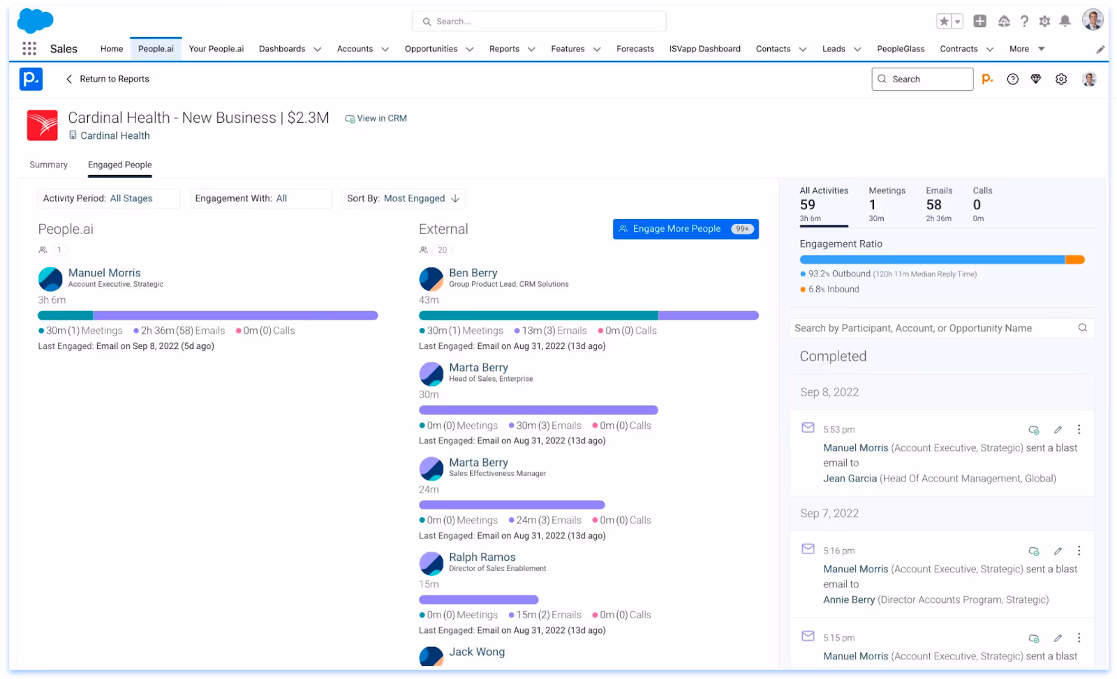Open the Trailhead guidance icon
The image size is (1117, 679).
point(1004,22)
